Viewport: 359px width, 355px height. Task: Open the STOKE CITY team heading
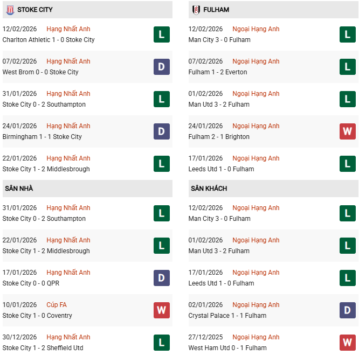coord(35,10)
